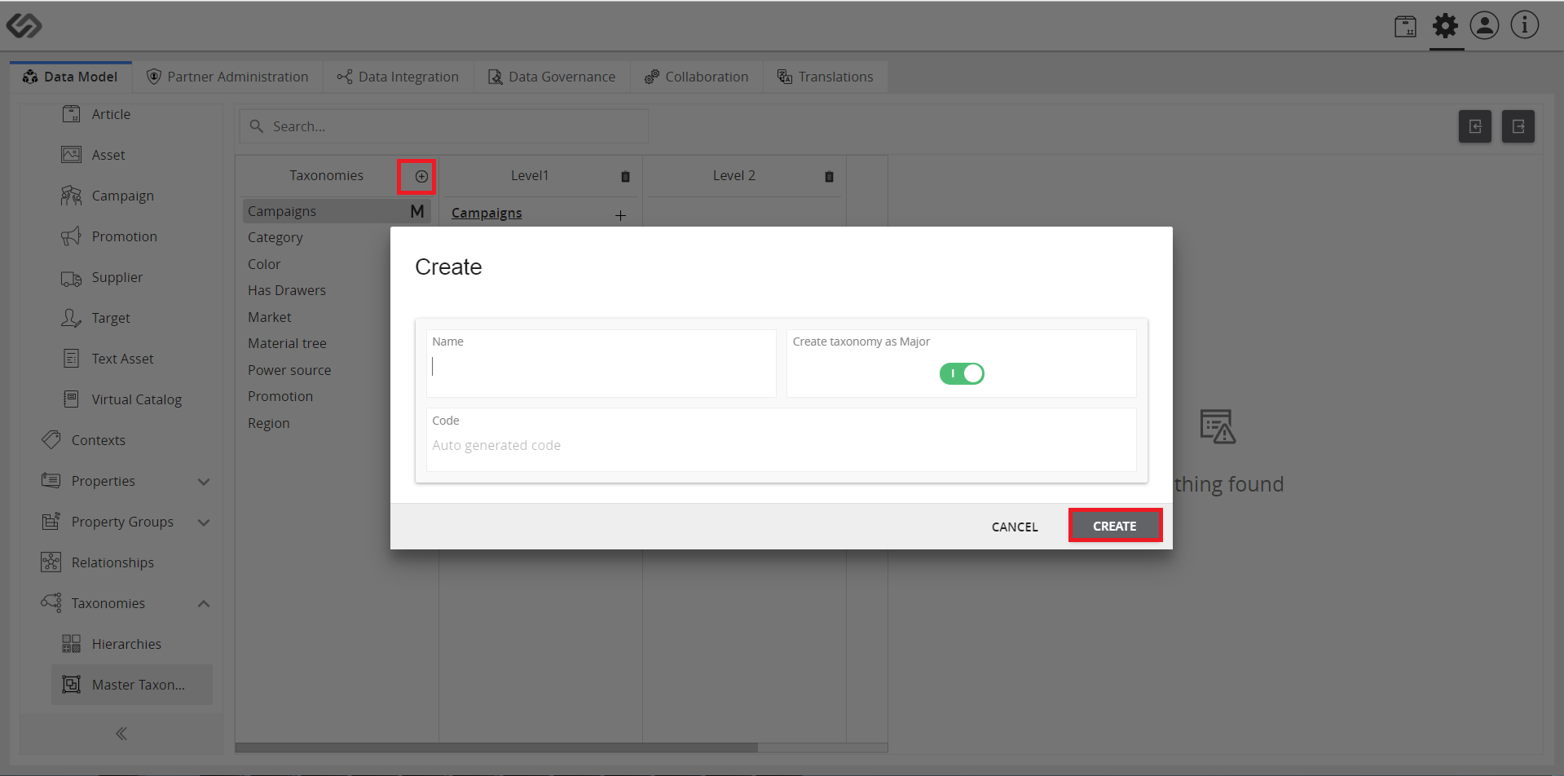Switch to Partner Administration tab
The height and width of the screenshot is (776, 1564).
pyautogui.click(x=227, y=77)
